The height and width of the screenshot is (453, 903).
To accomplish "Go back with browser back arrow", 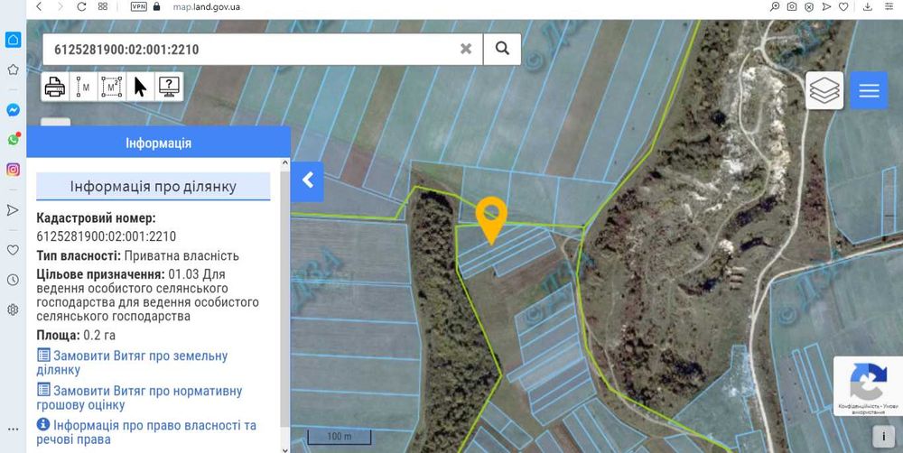I will coord(39,7).
